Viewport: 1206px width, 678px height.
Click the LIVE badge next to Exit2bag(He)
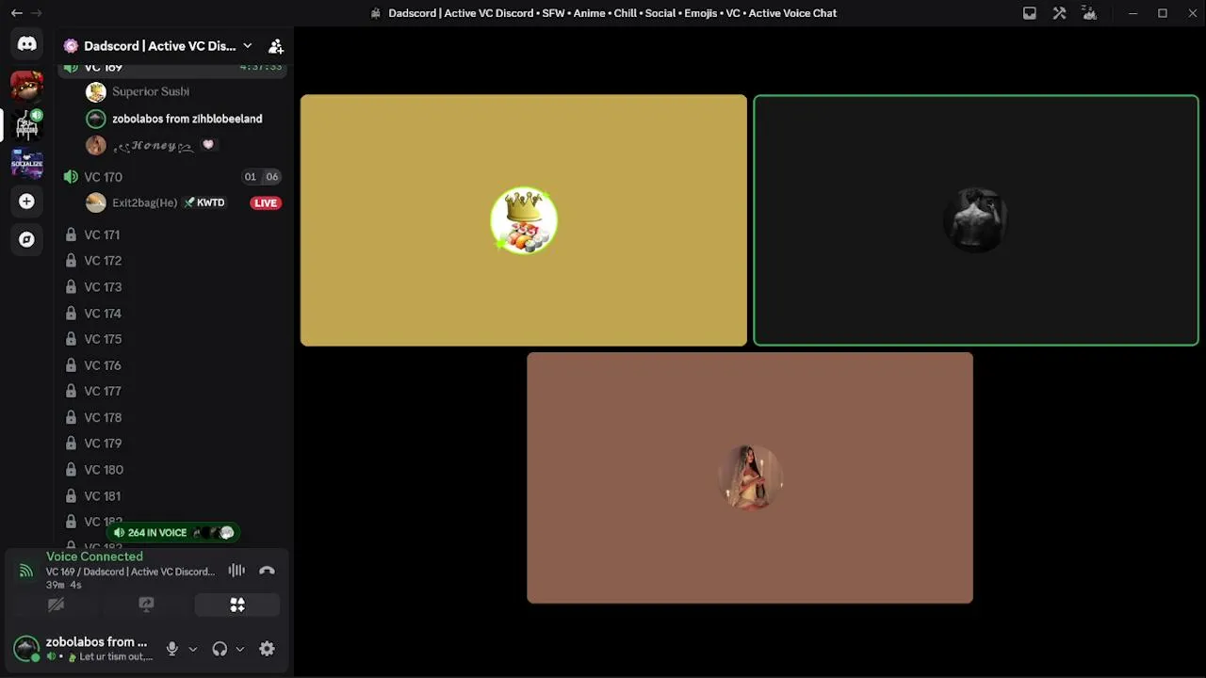click(266, 202)
